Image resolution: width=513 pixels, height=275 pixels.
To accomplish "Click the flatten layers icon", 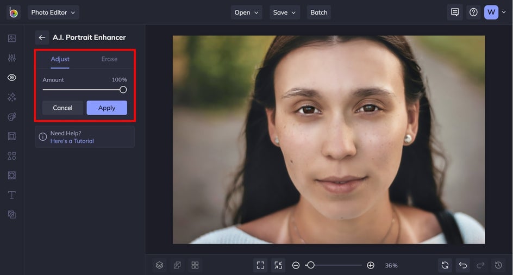I will tap(177, 265).
